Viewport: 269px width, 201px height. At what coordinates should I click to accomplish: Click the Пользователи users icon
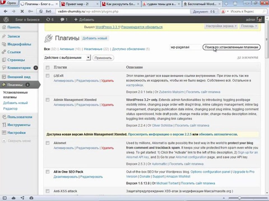pyautogui.click(x=4, y=117)
